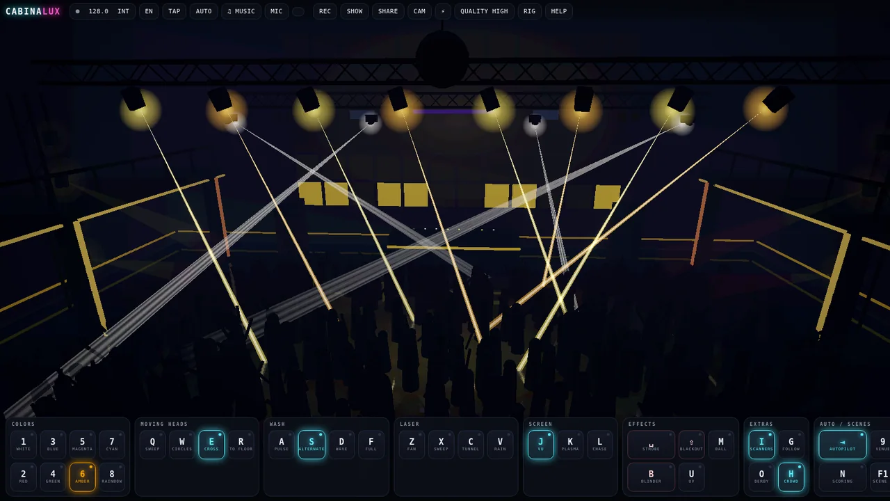
Task: Choose Blue color key 3
Action: [x=53, y=445]
